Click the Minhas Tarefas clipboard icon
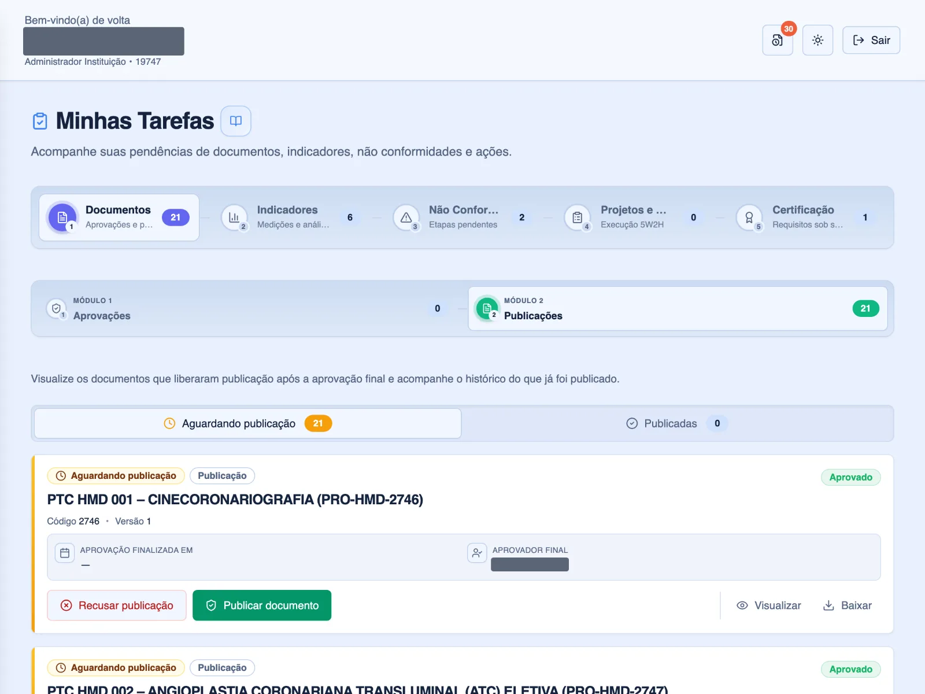This screenshot has height=694, width=925. pos(40,121)
